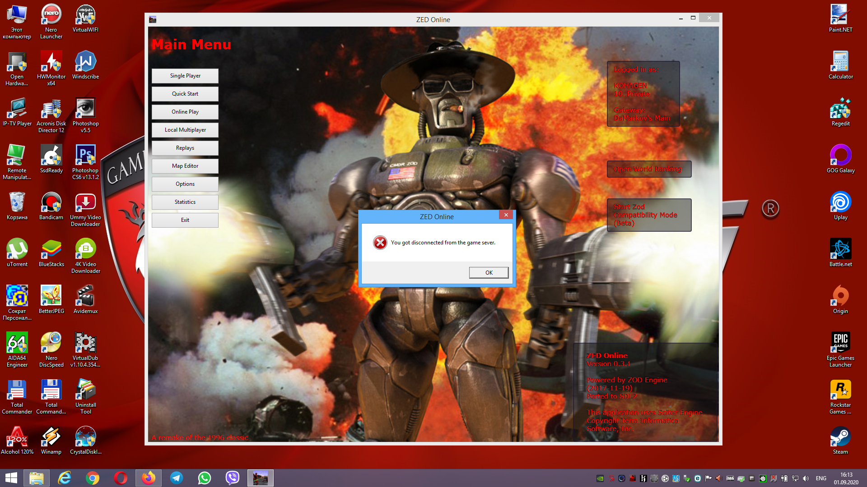Click the Exit button in ZED menu
Image resolution: width=867 pixels, height=487 pixels.
(185, 220)
